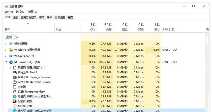Open the 选项(O) menu
The image size is (212, 112).
coord(20,12)
